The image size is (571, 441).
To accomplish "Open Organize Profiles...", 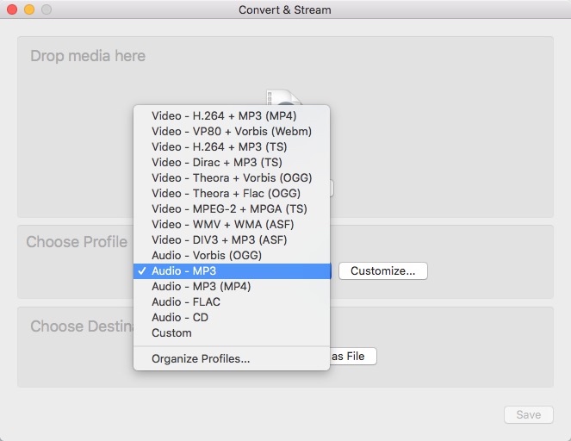I will 232,358.
